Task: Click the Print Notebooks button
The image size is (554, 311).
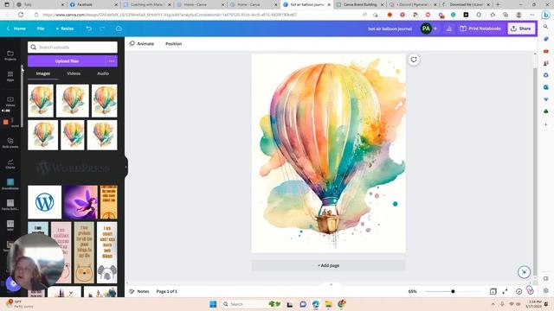Action: click(480, 29)
